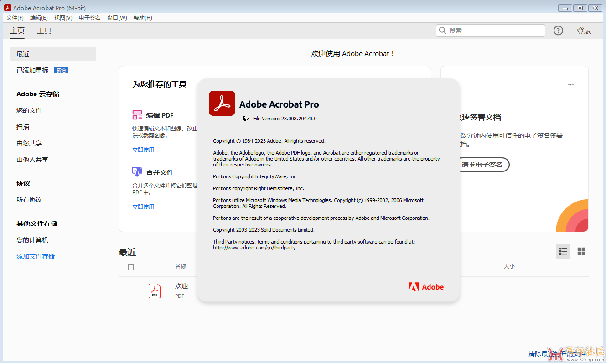
Task: Click the Combine Files tool icon
Action: coord(137,171)
